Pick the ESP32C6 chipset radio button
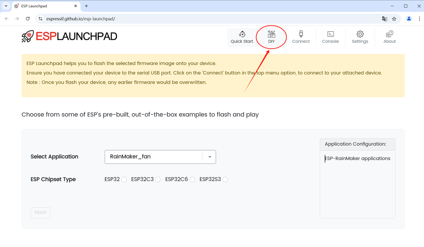The width and height of the screenshot is (424, 247). point(192,179)
